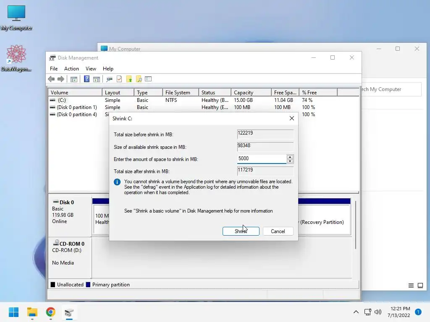Open DataWagon desktop shortcut
430x322 pixels.
[16, 58]
